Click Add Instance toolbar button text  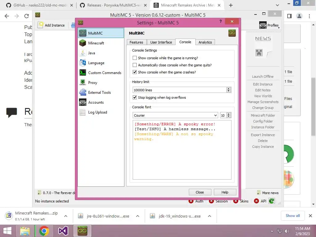[x=55, y=25]
